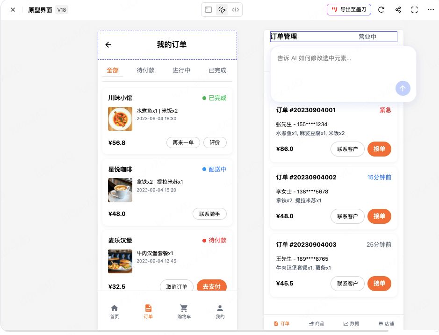Click the 订单管理 header title
Viewport: 439px width, 335px height.
(x=284, y=36)
